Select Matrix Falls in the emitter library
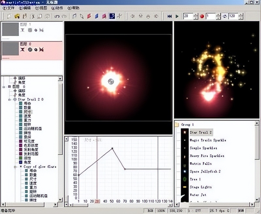Viewport: 261px width, 214px height. pos(201,164)
